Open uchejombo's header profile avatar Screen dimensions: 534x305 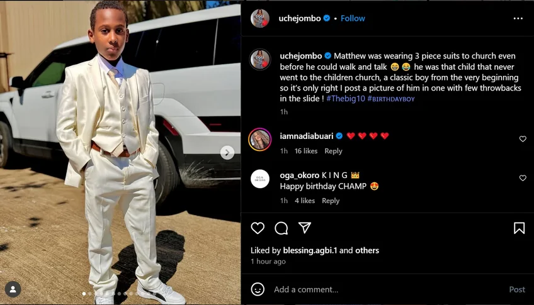tap(260, 18)
